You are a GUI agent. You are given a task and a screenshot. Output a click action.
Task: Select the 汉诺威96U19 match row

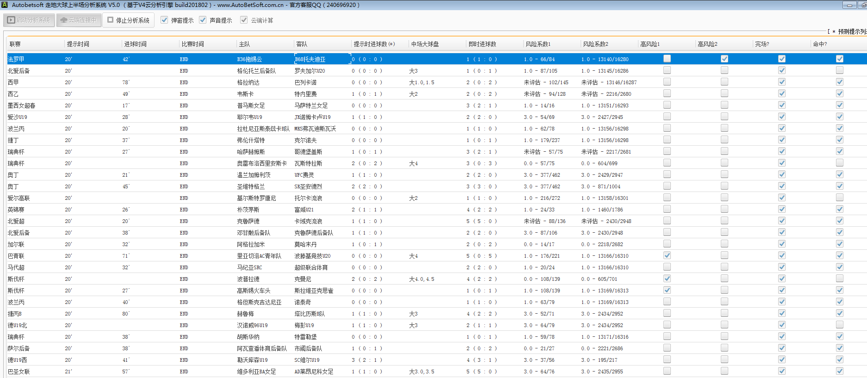[x=252, y=325]
